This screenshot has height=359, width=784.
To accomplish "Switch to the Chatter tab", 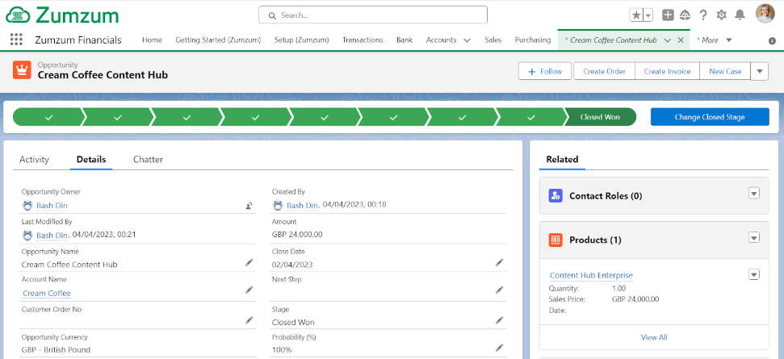I will (x=148, y=160).
